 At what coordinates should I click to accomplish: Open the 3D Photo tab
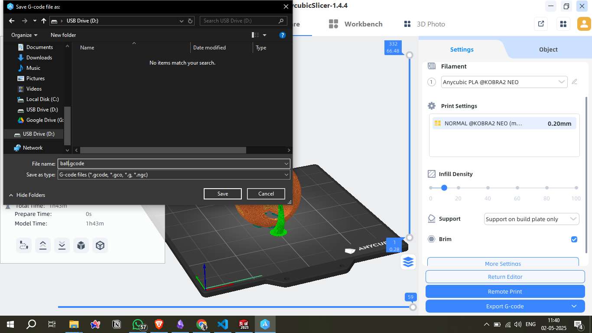click(425, 24)
